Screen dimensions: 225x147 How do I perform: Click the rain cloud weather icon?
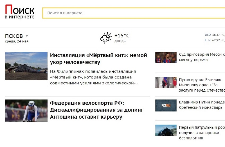coord(106,38)
